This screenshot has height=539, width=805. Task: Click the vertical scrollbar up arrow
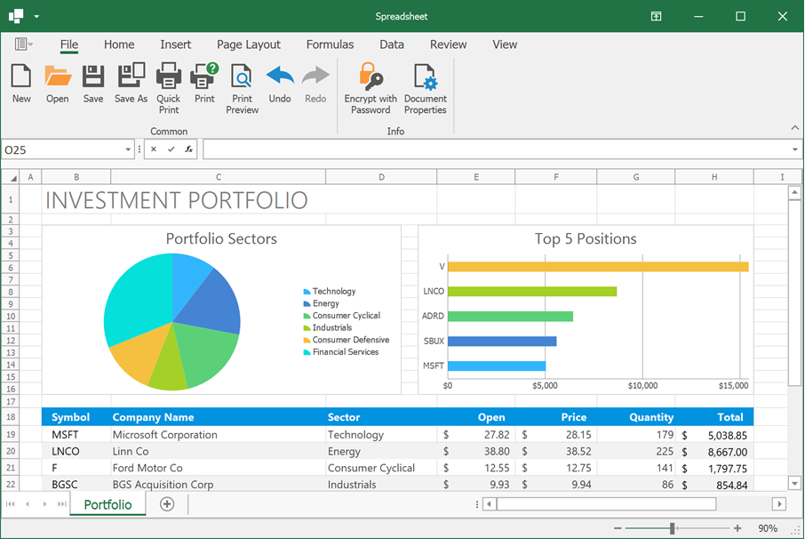click(x=794, y=193)
